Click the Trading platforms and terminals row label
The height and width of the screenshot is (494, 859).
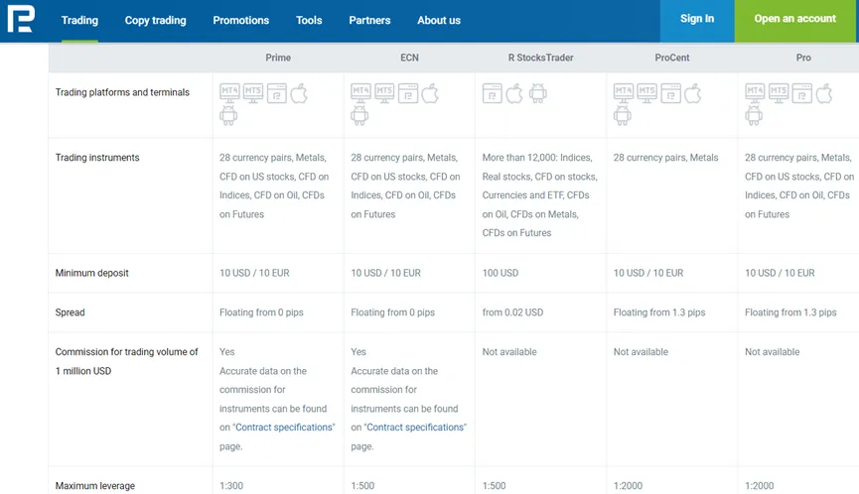click(122, 92)
